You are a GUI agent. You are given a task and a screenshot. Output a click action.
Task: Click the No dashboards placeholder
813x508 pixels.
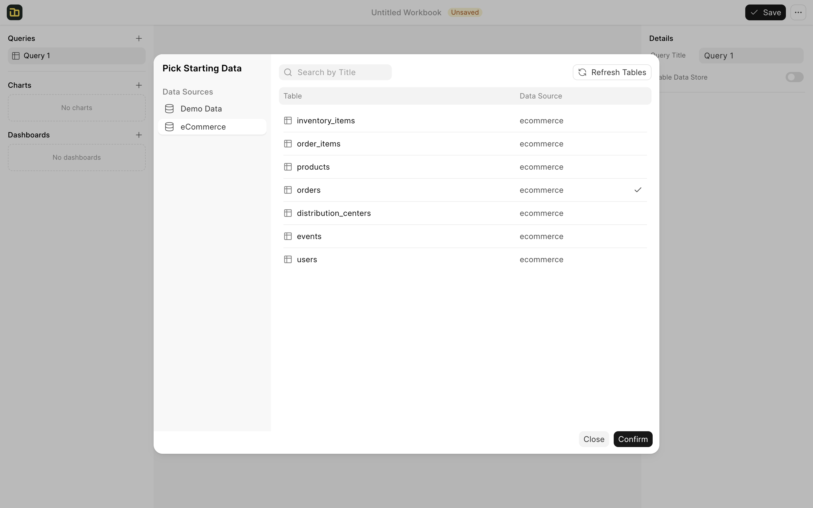(x=77, y=157)
